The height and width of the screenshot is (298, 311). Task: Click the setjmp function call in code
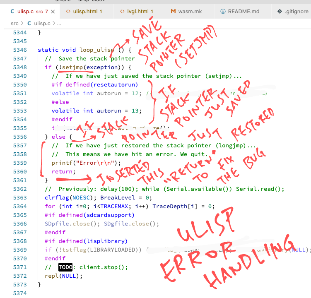pos(72,67)
